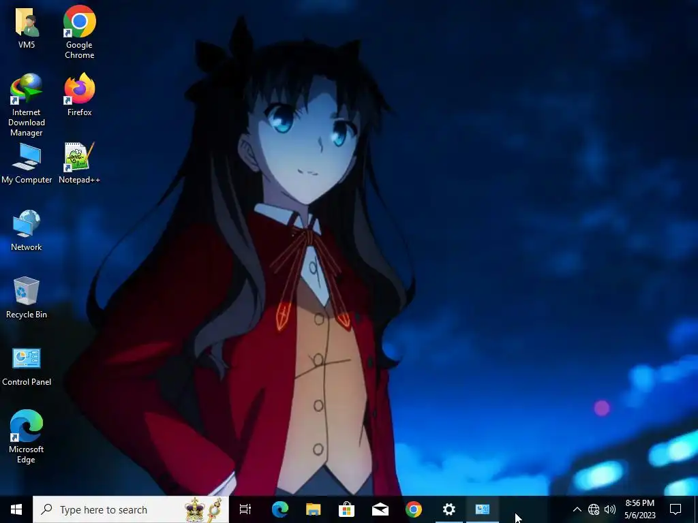Switch to Settings window on the taskbar
Image resolution: width=698 pixels, height=523 pixels.
tap(449, 509)
